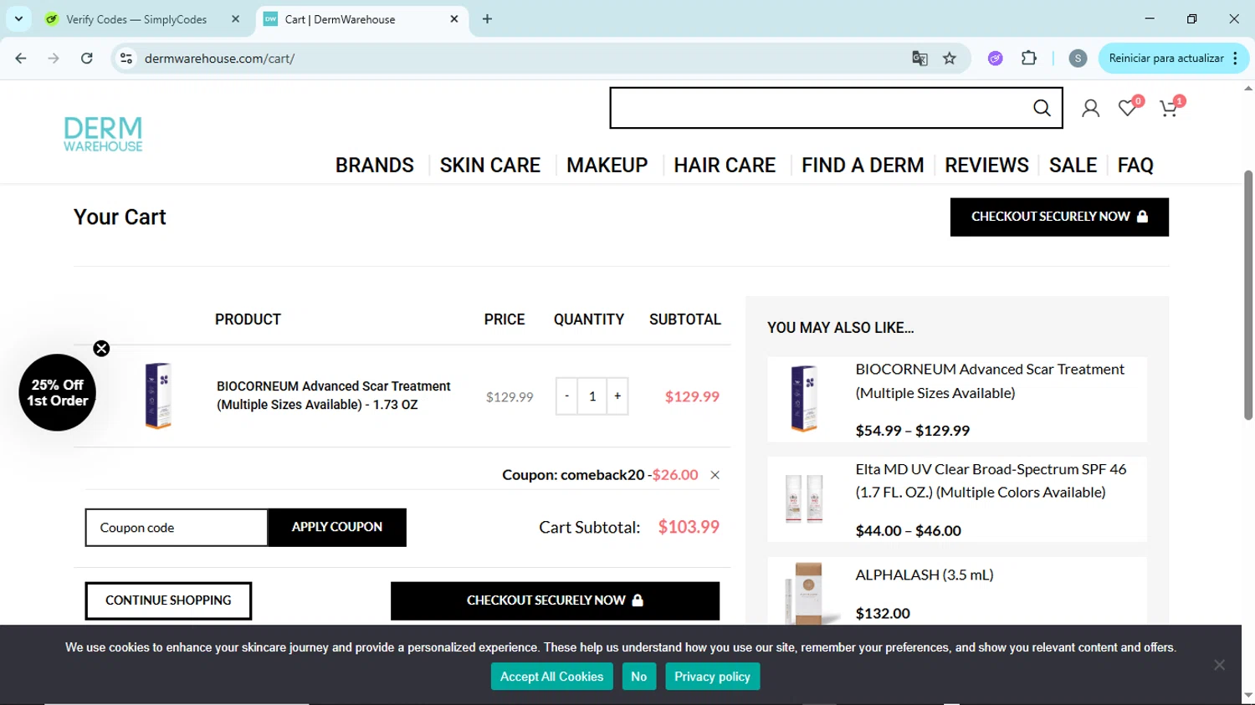Open Chrome three-dot menu
The width and height of the screenshot is (1255, 705).
click(x=1236, y=59)
